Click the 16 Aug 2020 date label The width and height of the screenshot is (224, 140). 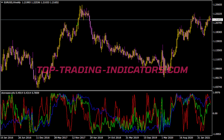[x=185, y=138]
